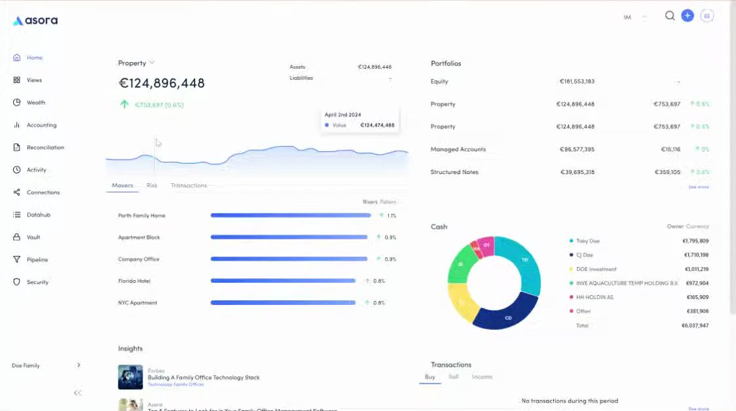Switch Cash breakdown to Currency
The height and width of the screenshot is (411, 736).
[x=697, y=226]
